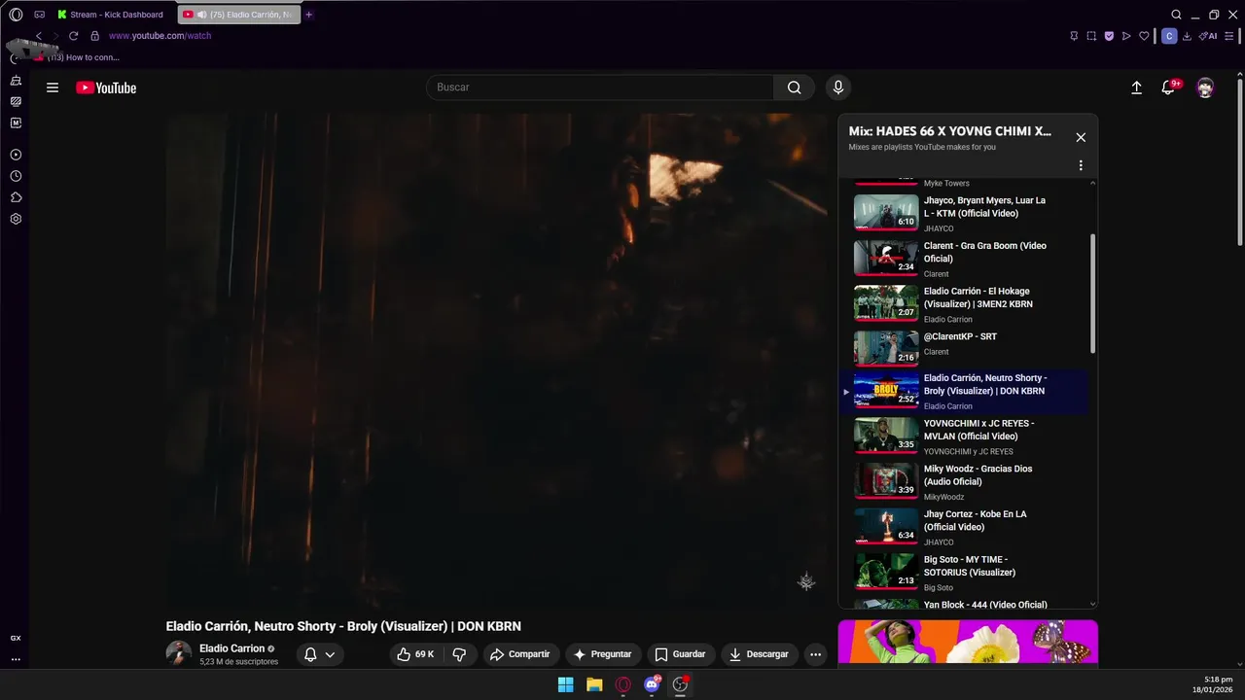
Task: Go back with the browser back arrow
Action: click(x=39, y=36)
